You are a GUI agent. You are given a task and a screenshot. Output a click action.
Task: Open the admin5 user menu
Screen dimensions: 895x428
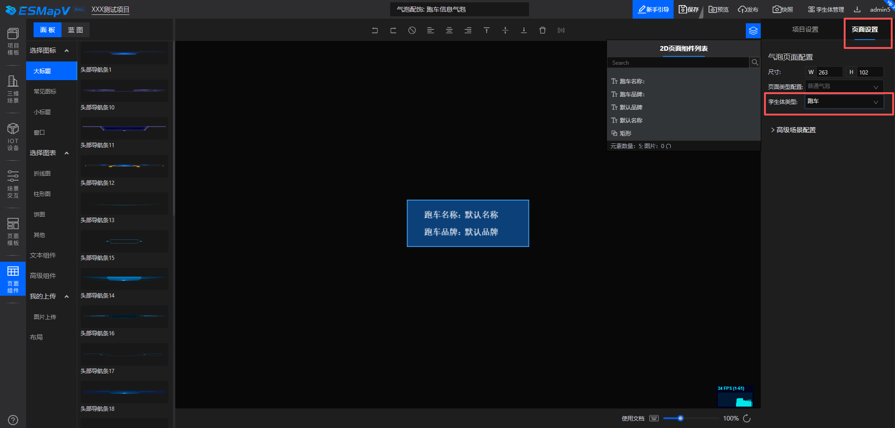880,9
